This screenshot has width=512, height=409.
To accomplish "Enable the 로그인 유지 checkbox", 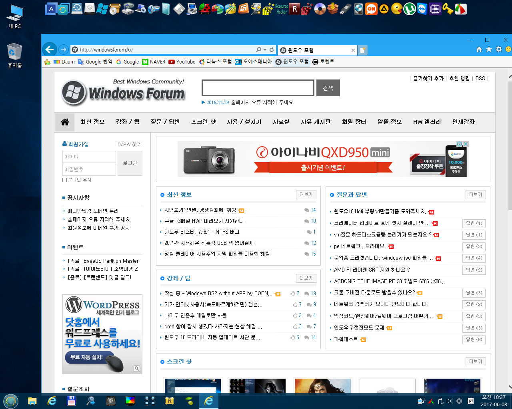I will tap(64, 180).
